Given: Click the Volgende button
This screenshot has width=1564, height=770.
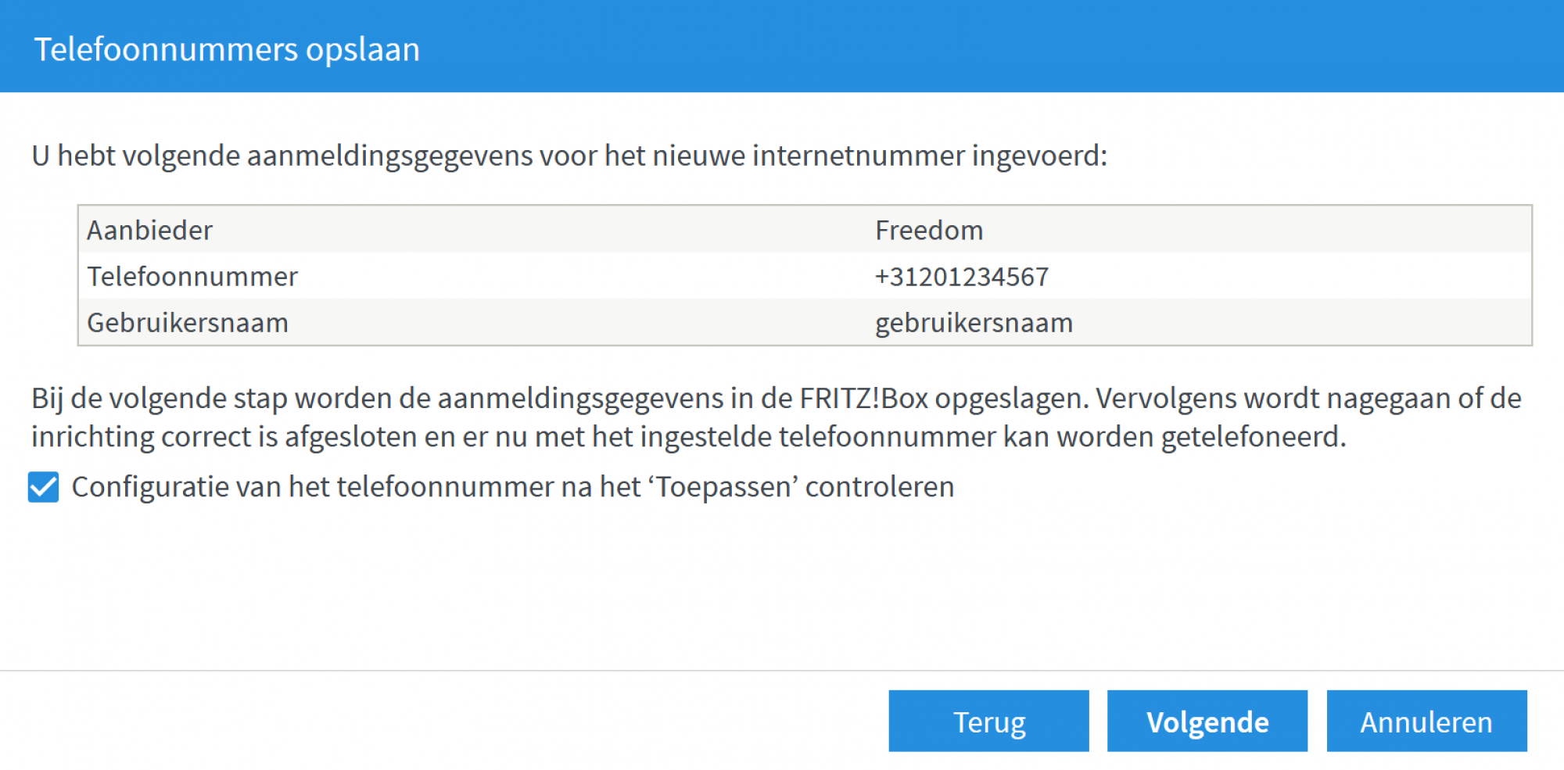Looking at the screenshot, I should click(1207, 721).
